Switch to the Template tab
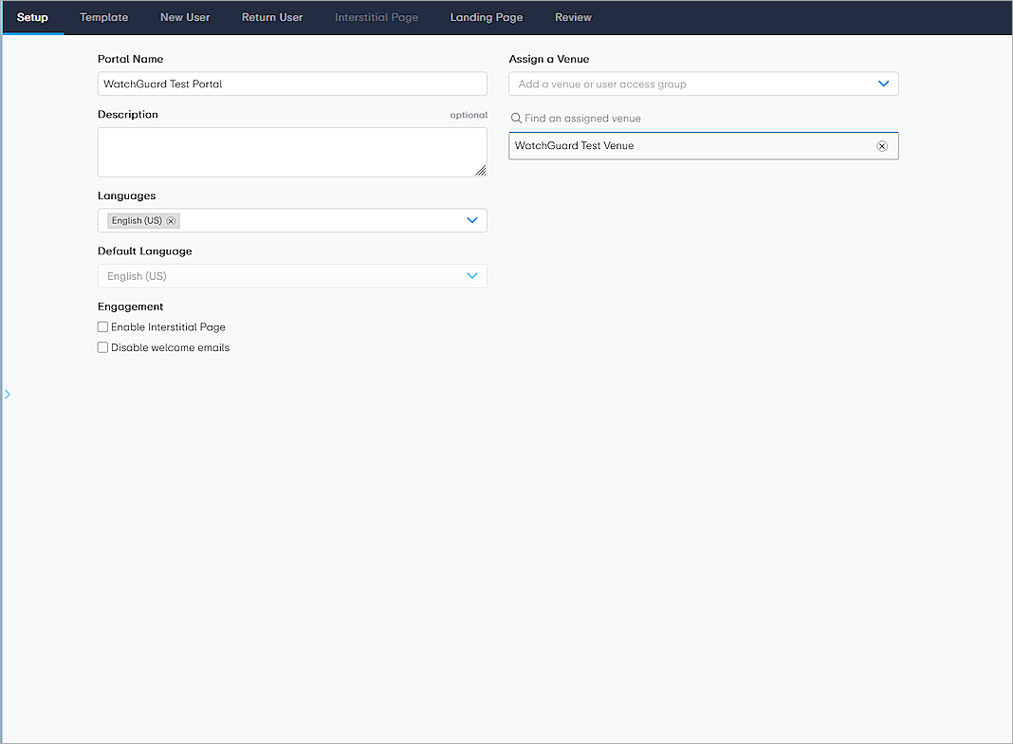This screenshot has width=1013, height=744. [x=103, y=16]
